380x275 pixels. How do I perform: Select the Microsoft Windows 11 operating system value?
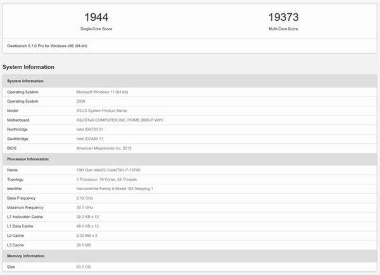(x=102, y=92)
